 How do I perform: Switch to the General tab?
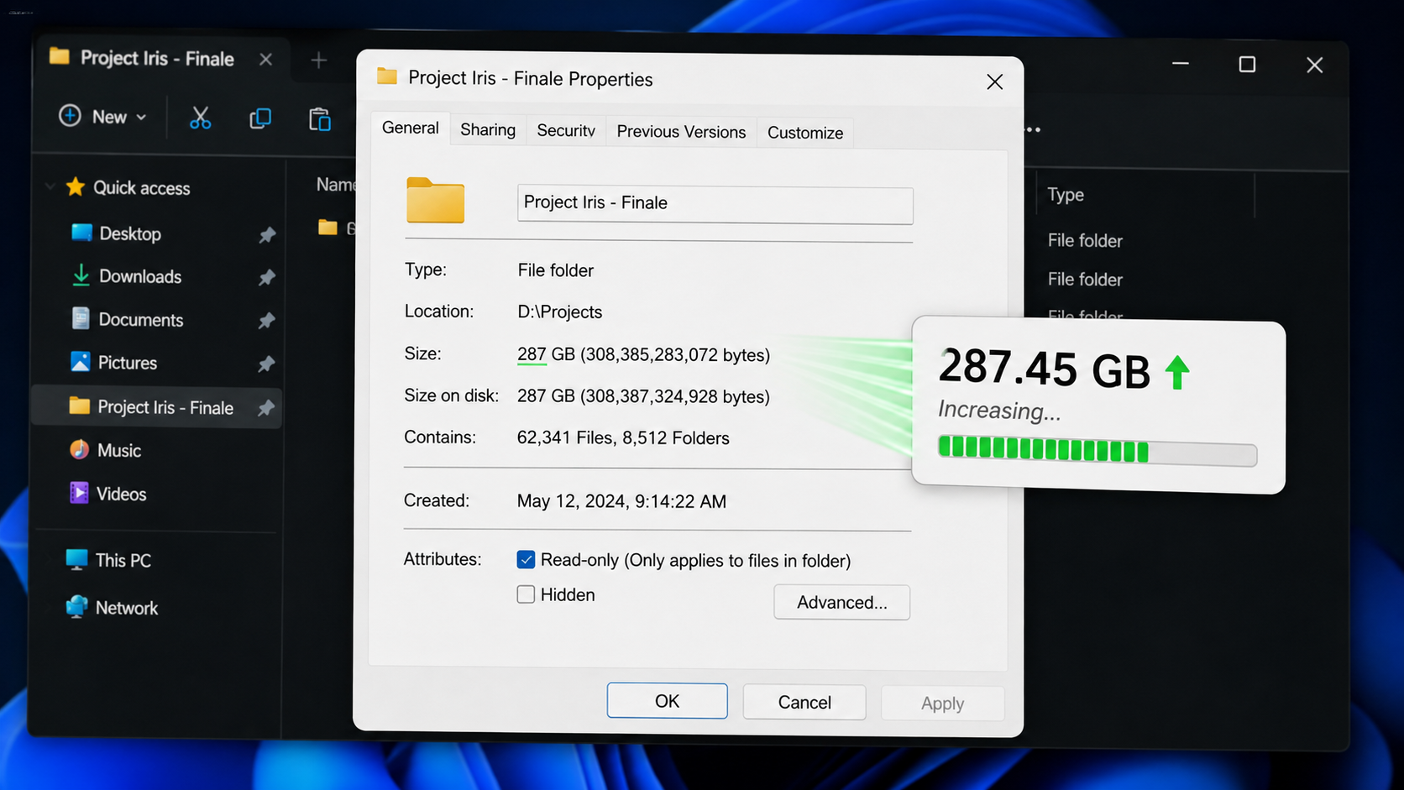[x=411, y=128]
